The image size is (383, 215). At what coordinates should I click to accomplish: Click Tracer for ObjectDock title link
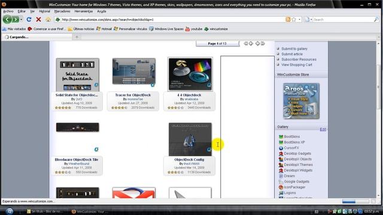(x=133, y=95)
